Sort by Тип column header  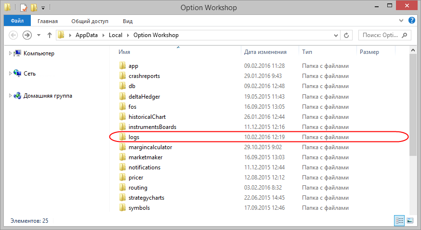point(307,52)
